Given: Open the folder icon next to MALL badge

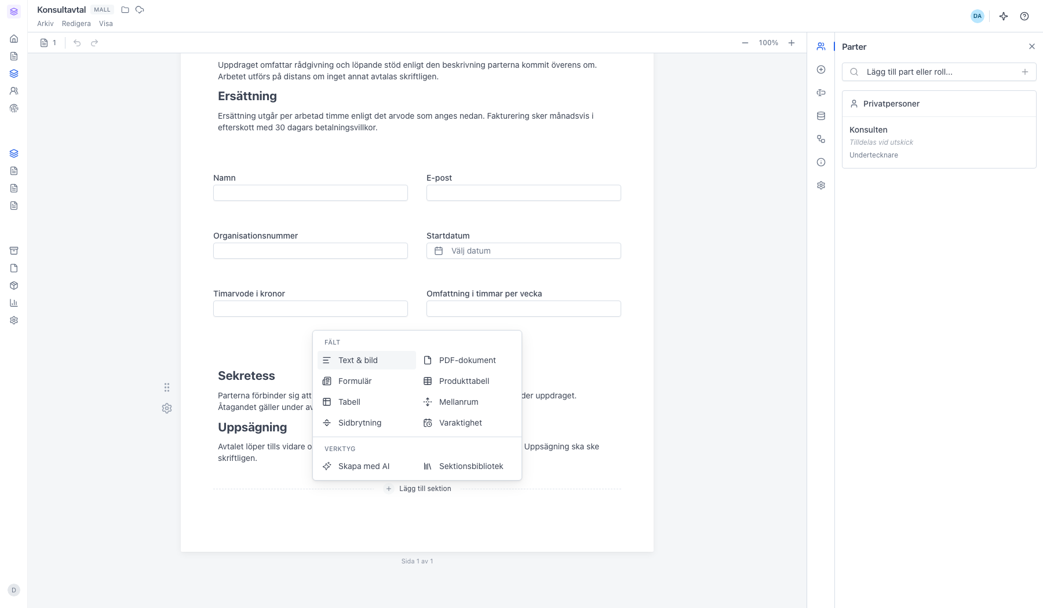Looking at the screenshot, I should click(x=125, y=10).
